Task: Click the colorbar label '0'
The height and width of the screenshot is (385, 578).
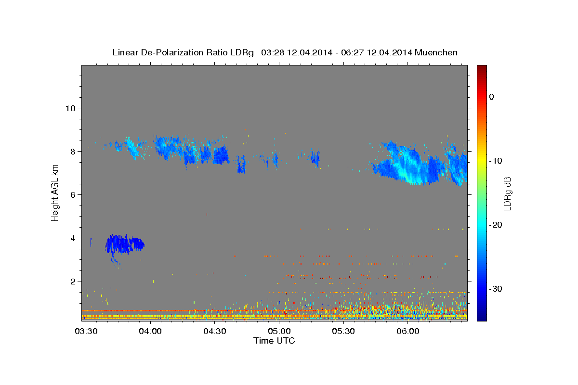Action: tap(492, 97)
